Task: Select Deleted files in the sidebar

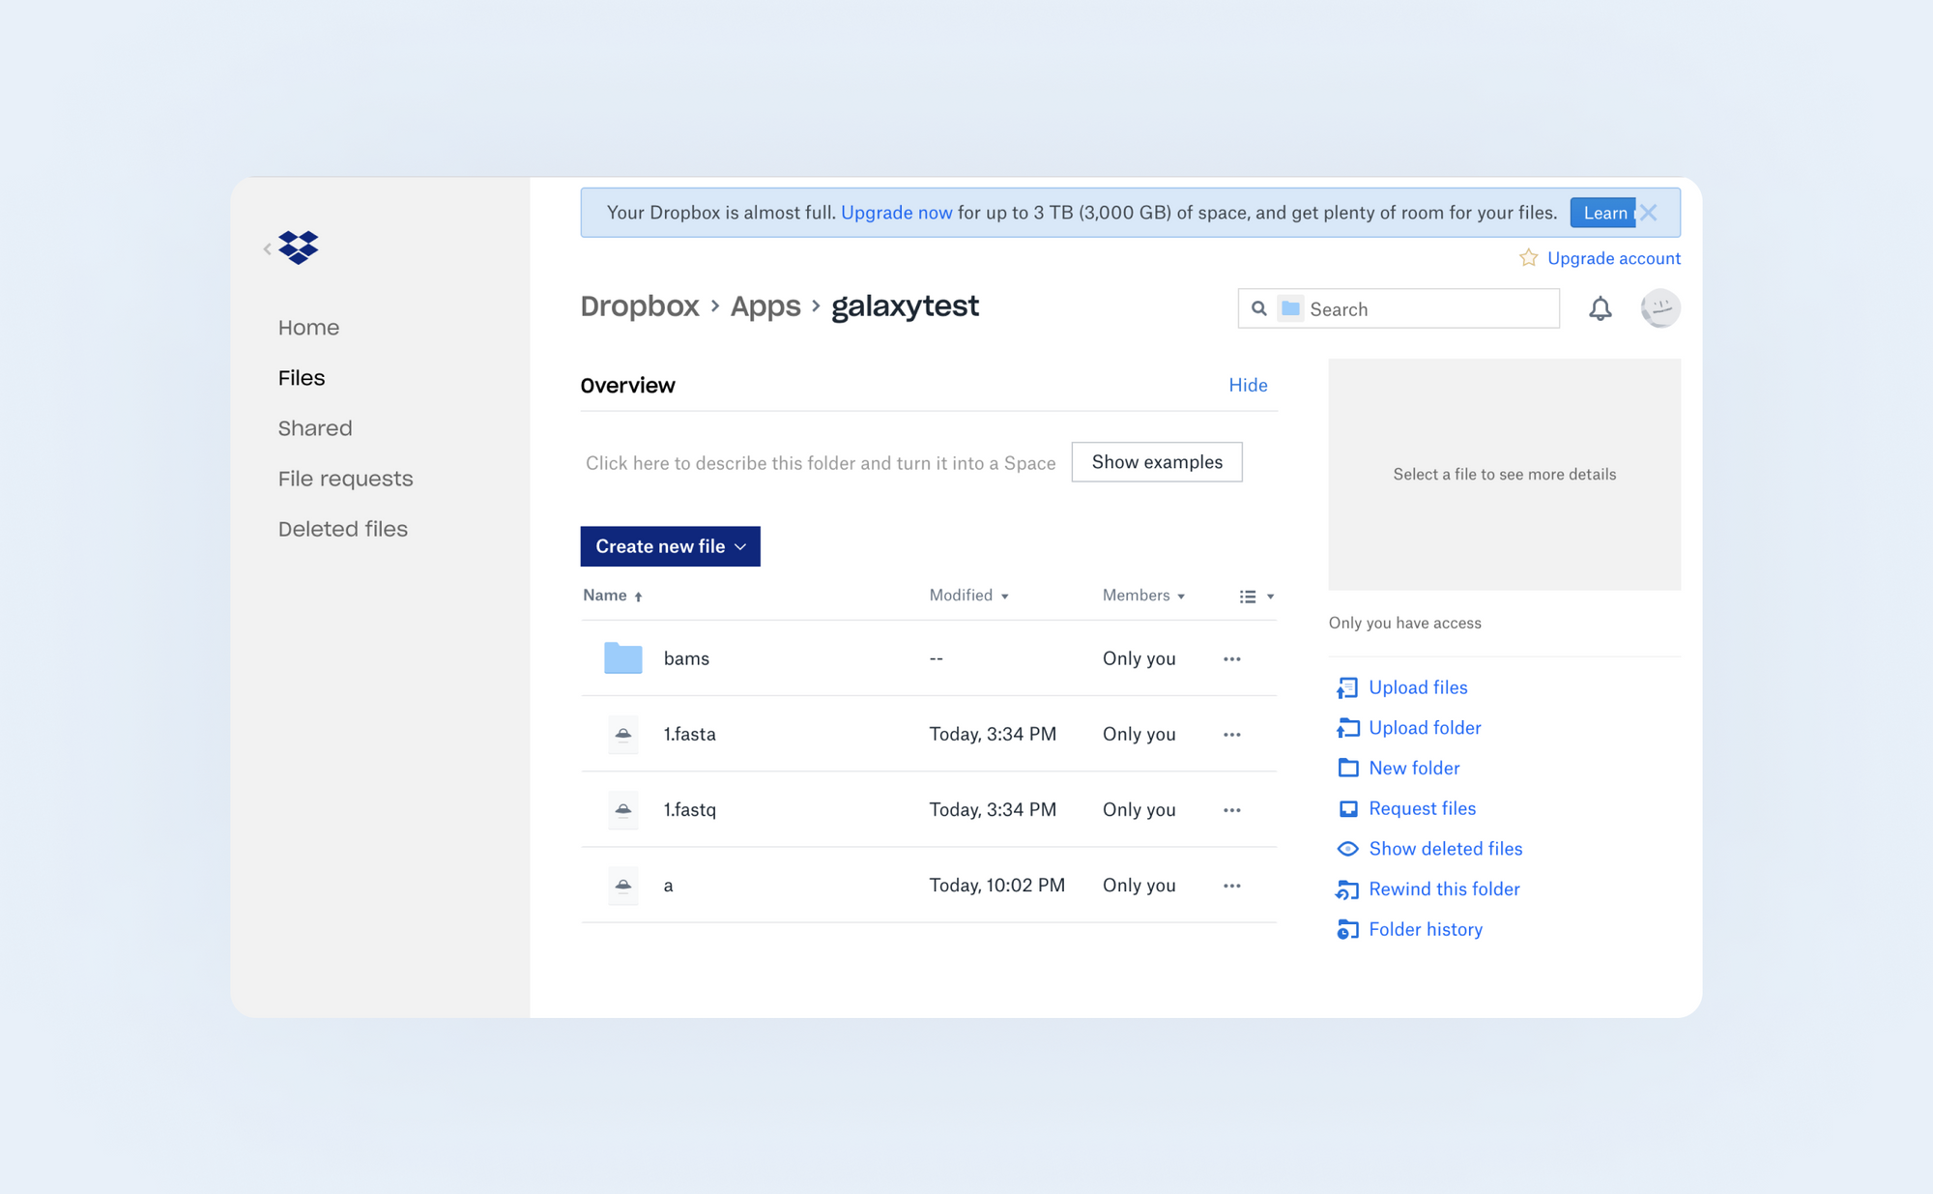Action: coord(342,528)
